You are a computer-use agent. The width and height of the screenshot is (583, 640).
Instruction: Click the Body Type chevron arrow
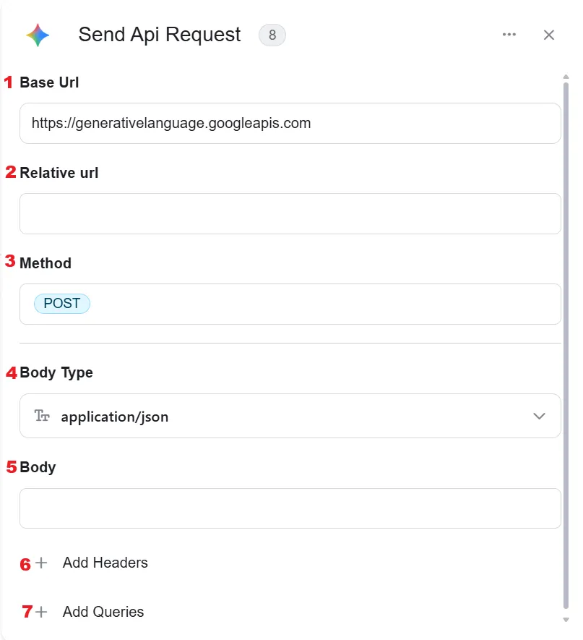(x=539, y=417)
